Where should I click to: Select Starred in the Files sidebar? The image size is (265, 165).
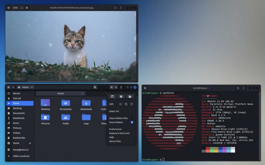pyautogui.click(x=20, y=98)
